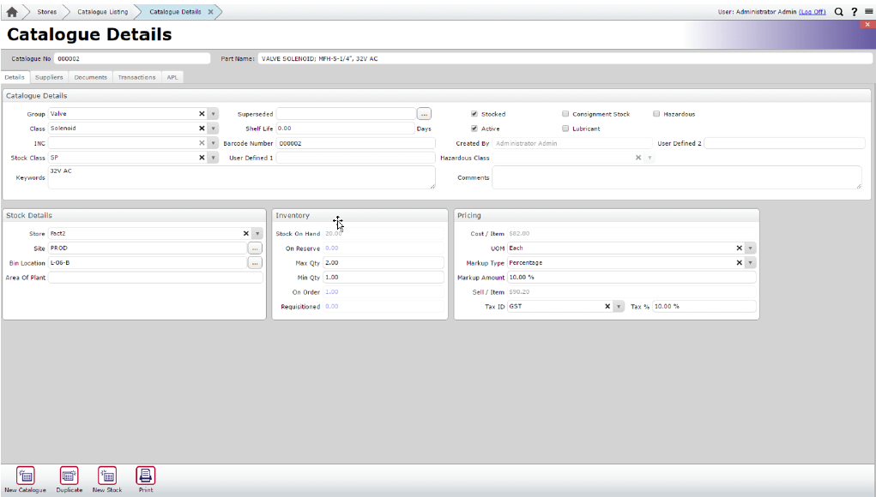Expand the Group dropdown arrow
The image size is (876, 497).
214,113
